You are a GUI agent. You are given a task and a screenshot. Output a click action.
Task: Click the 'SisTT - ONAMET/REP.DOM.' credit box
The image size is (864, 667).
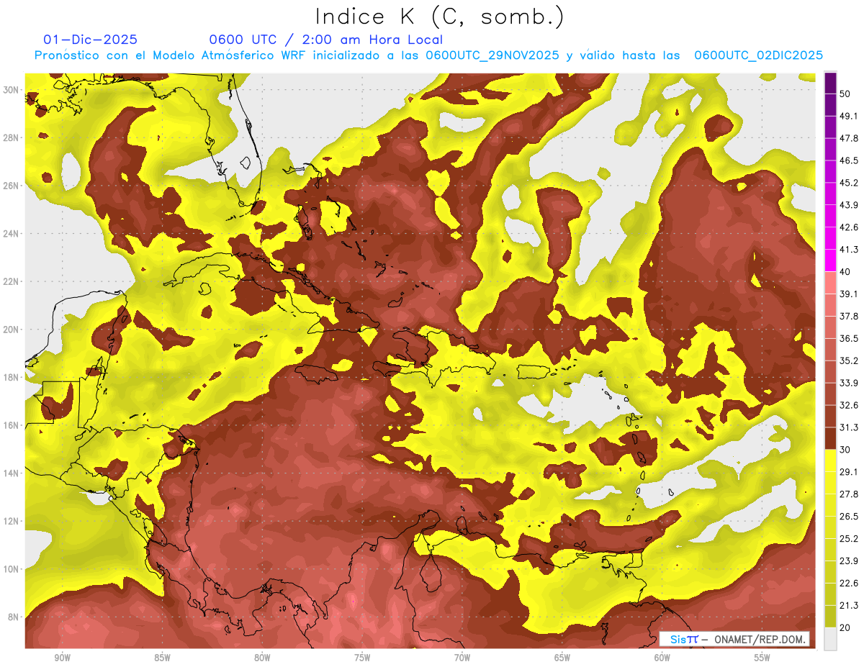click(735, 639)
